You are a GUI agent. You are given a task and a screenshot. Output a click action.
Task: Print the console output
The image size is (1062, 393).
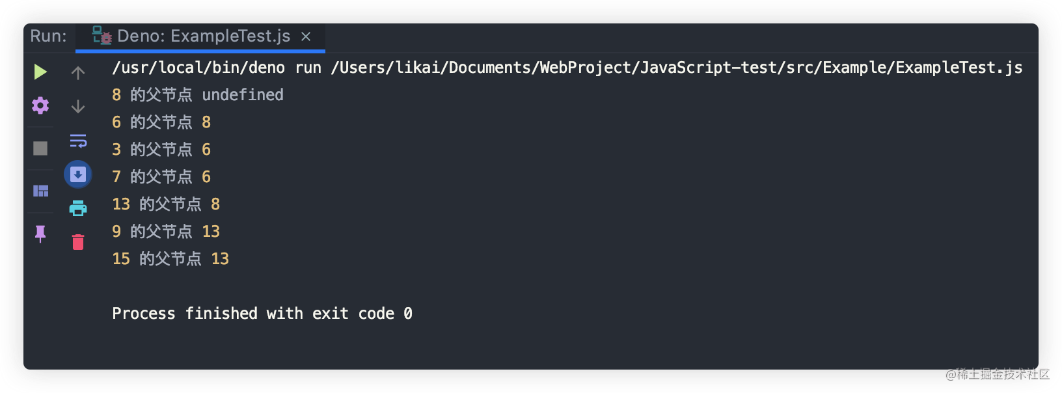pyautogui.click(x=78, y=208)
